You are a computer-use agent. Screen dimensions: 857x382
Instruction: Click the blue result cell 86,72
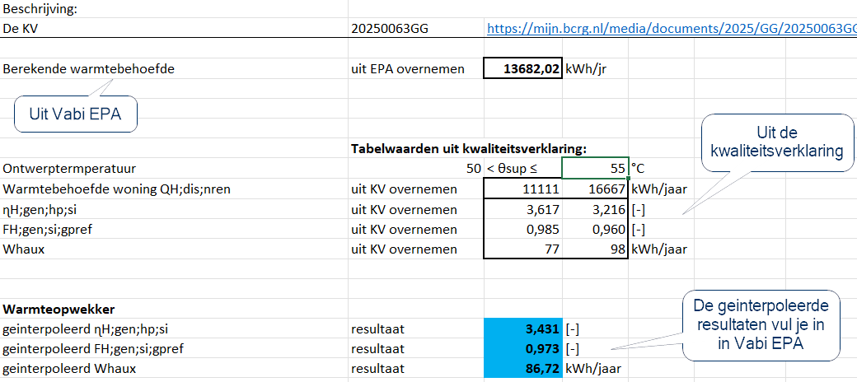coord(523,370)
